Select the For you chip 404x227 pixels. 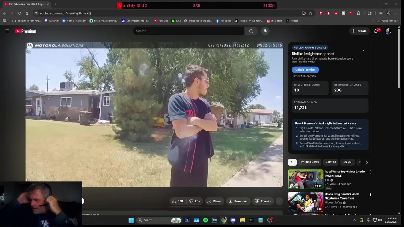pos(347,162)
